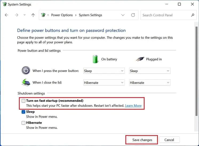
Task: Open power button On battery dropdown
Action: [104, 71]
